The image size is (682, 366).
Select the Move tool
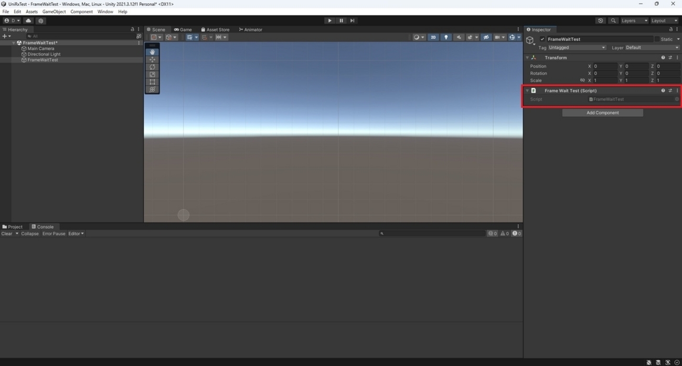click(x=152, y=59)
